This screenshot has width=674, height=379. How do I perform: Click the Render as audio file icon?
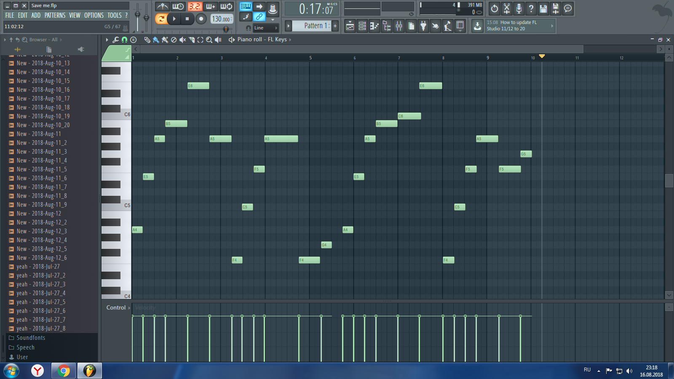[x=556, y=8]
